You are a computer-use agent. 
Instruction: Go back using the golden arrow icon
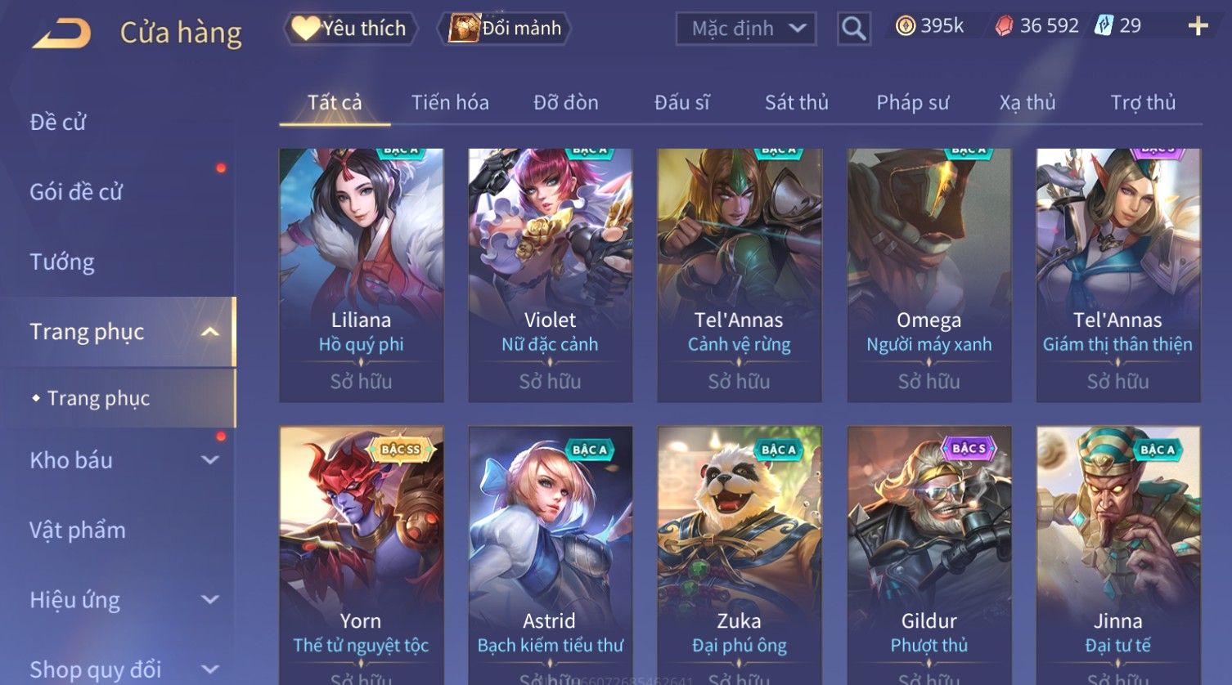click(x=61, y=34)
